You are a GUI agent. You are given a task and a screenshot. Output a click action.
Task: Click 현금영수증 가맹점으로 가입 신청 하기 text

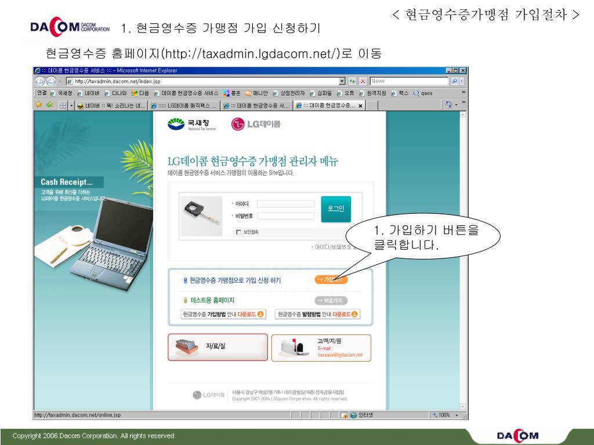236,280
